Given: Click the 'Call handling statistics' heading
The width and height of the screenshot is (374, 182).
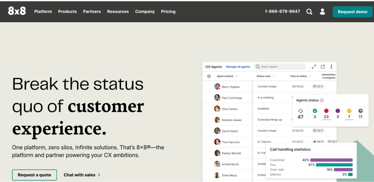Looking at the screenshot, I should click(x=290, y=150).
